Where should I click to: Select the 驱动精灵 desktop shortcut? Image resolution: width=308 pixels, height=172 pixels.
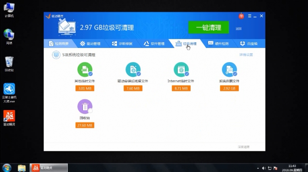click(9, 118)
